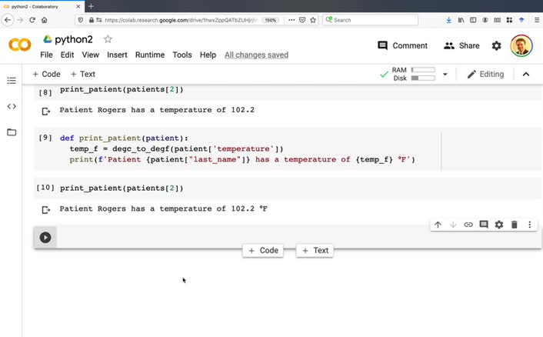
Task: Select the 102.2 °F output text
Action: click(x=249, y=209)
